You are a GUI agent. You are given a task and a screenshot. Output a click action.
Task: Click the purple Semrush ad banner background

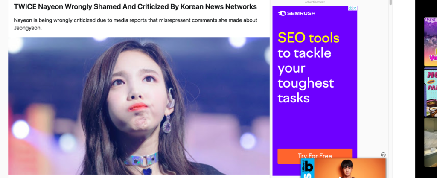point(315,125)
